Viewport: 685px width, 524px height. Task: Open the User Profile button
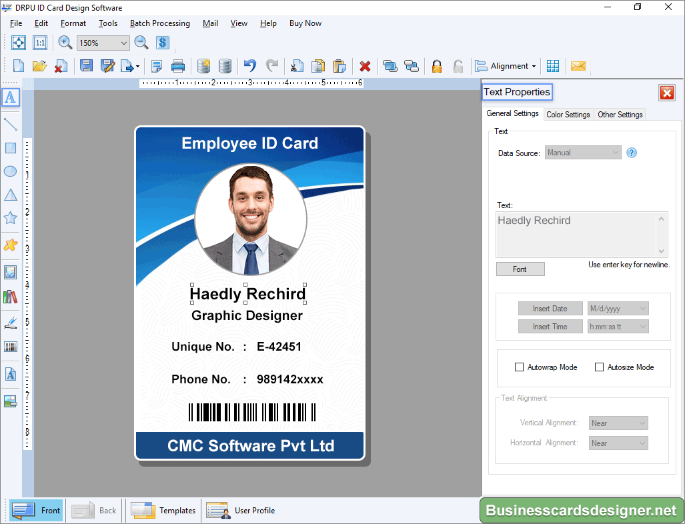coord(240,510)
